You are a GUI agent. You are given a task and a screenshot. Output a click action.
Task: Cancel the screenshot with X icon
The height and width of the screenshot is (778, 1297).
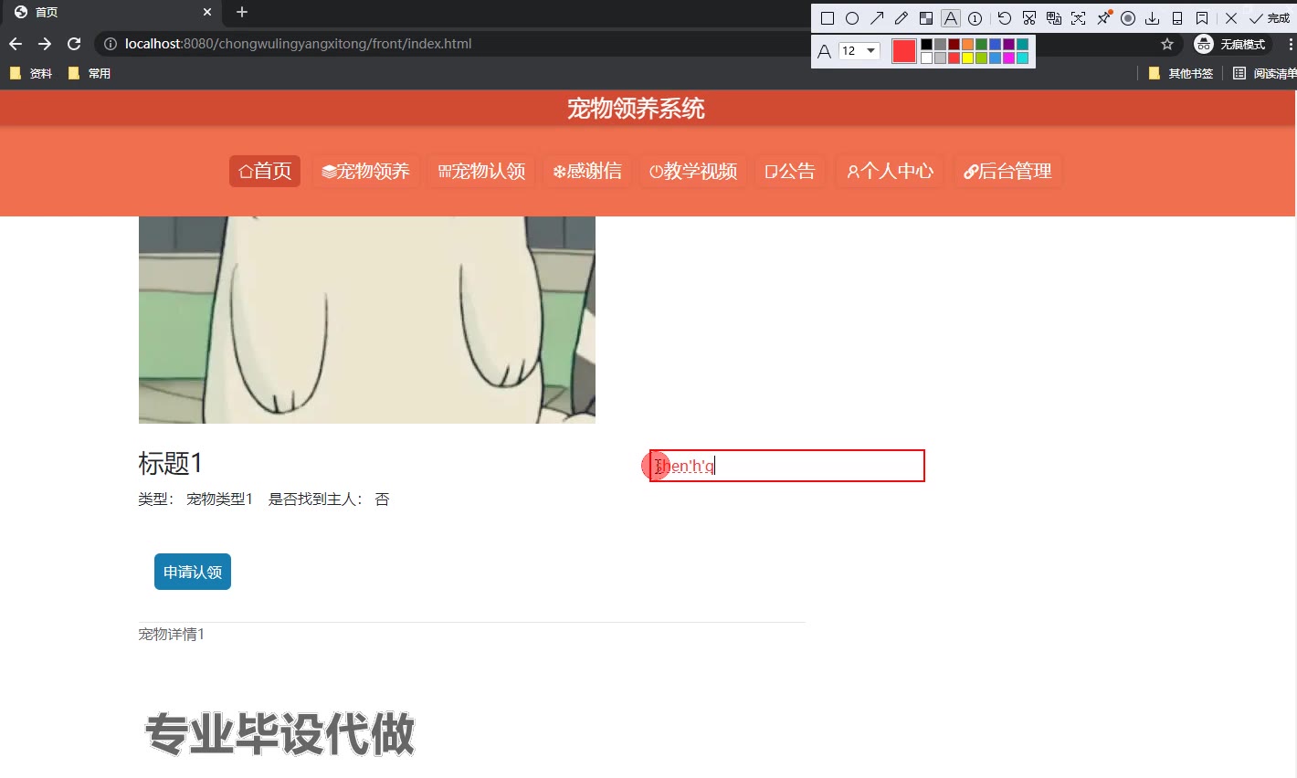tap(1231, 18)
